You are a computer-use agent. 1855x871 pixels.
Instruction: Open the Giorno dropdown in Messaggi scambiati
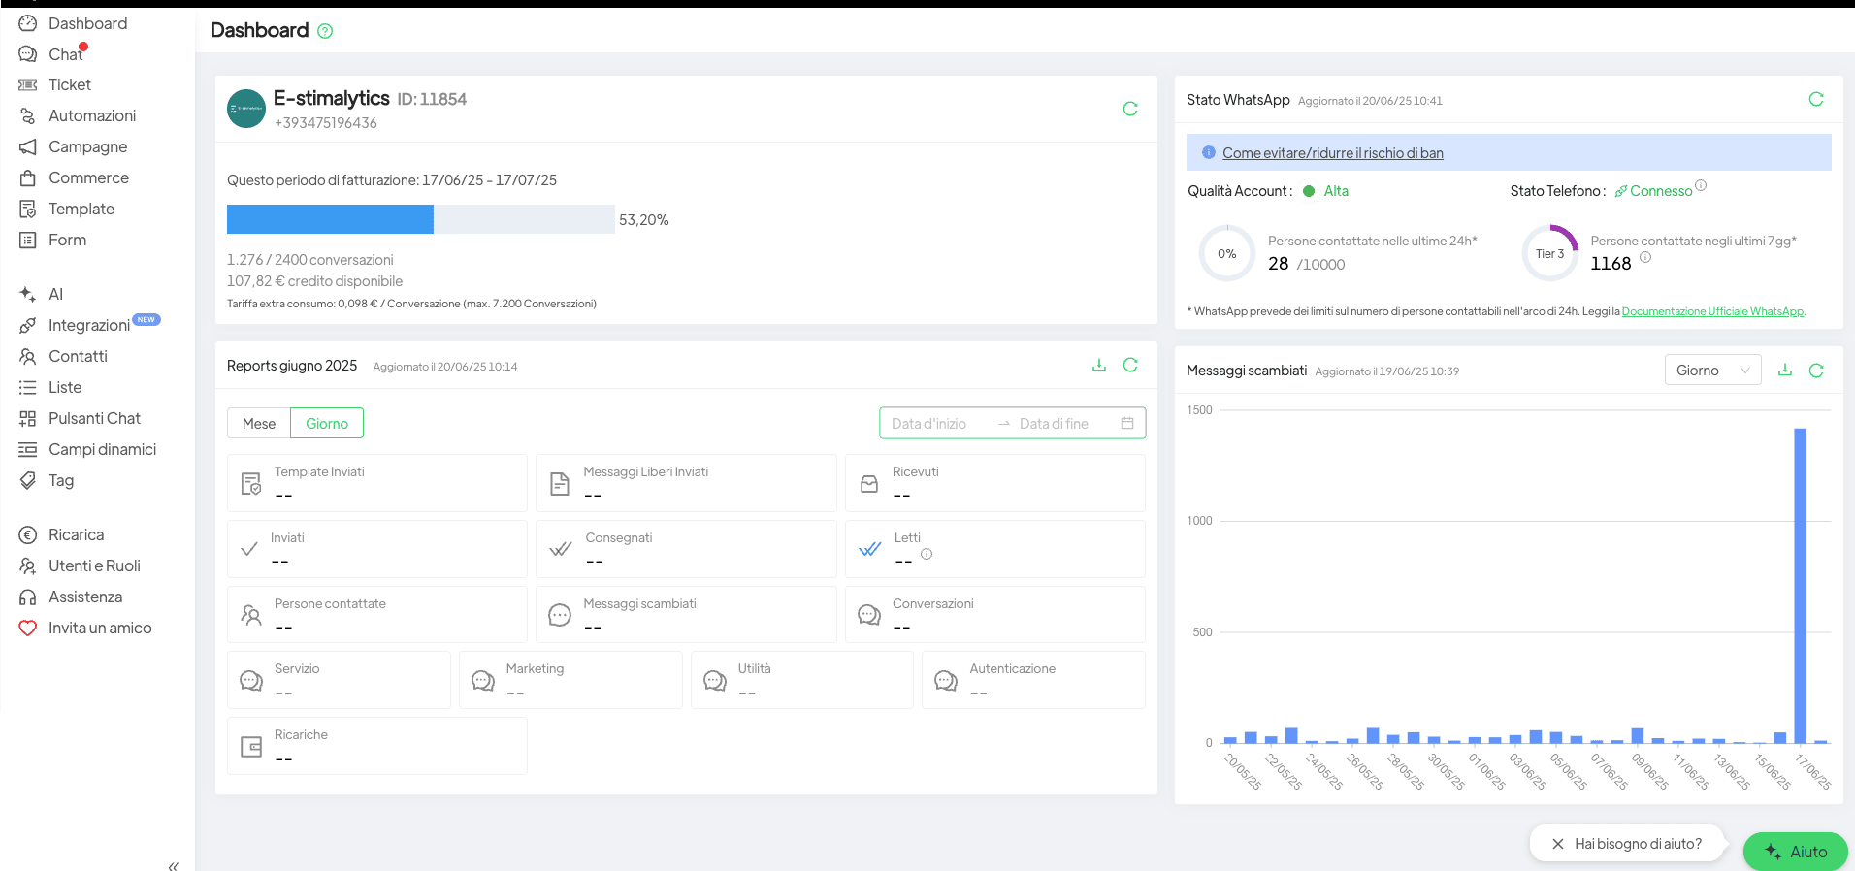[x=1712, y=370]
